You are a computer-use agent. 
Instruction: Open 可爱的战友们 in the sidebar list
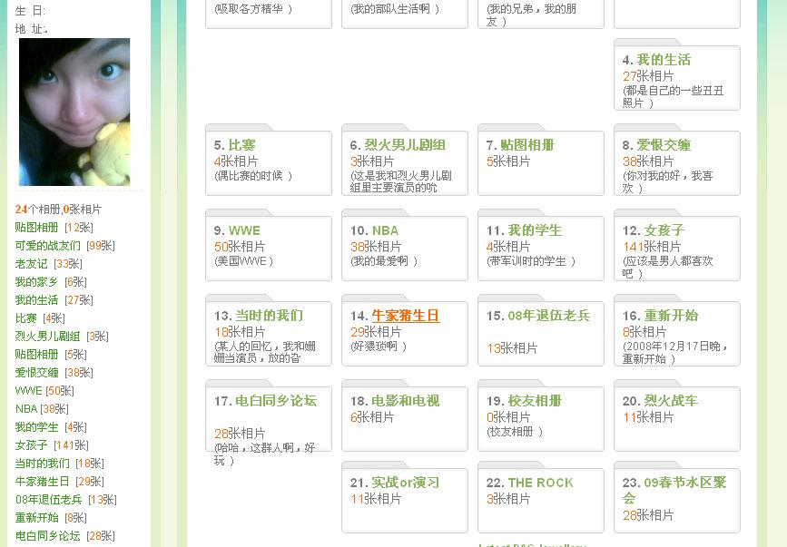47,246
